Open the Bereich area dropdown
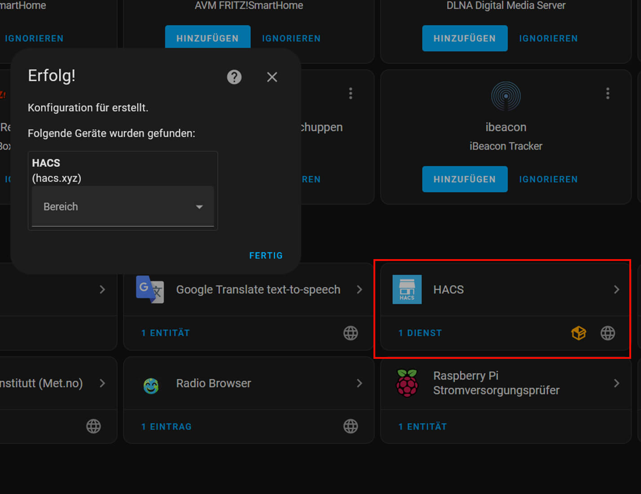The height and width of the screenshot is (494, 641). (x=123, y=207)
